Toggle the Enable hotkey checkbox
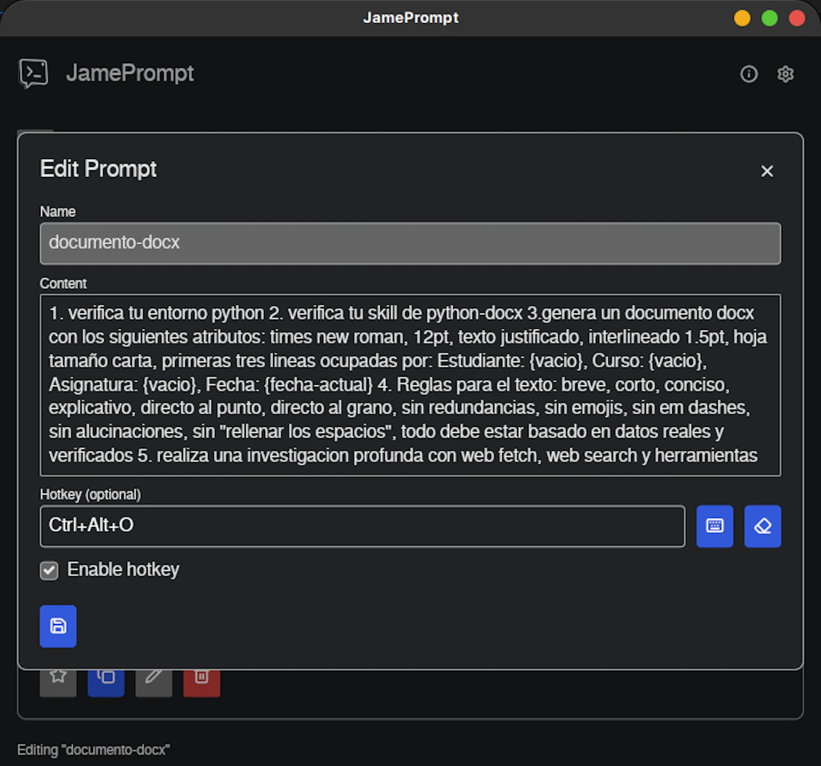 tap(49, 570)
